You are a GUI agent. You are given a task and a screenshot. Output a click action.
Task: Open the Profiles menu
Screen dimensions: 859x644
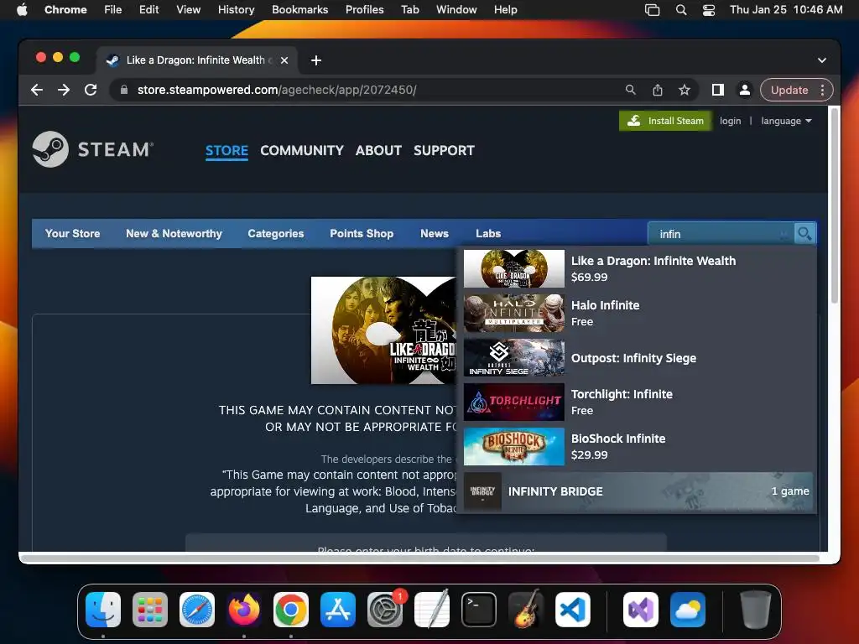pos(364,10)
